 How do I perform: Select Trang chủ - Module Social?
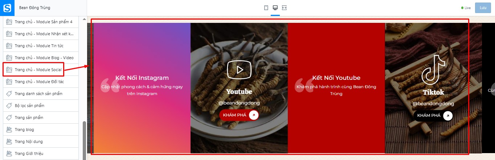(x=41, y=70)
